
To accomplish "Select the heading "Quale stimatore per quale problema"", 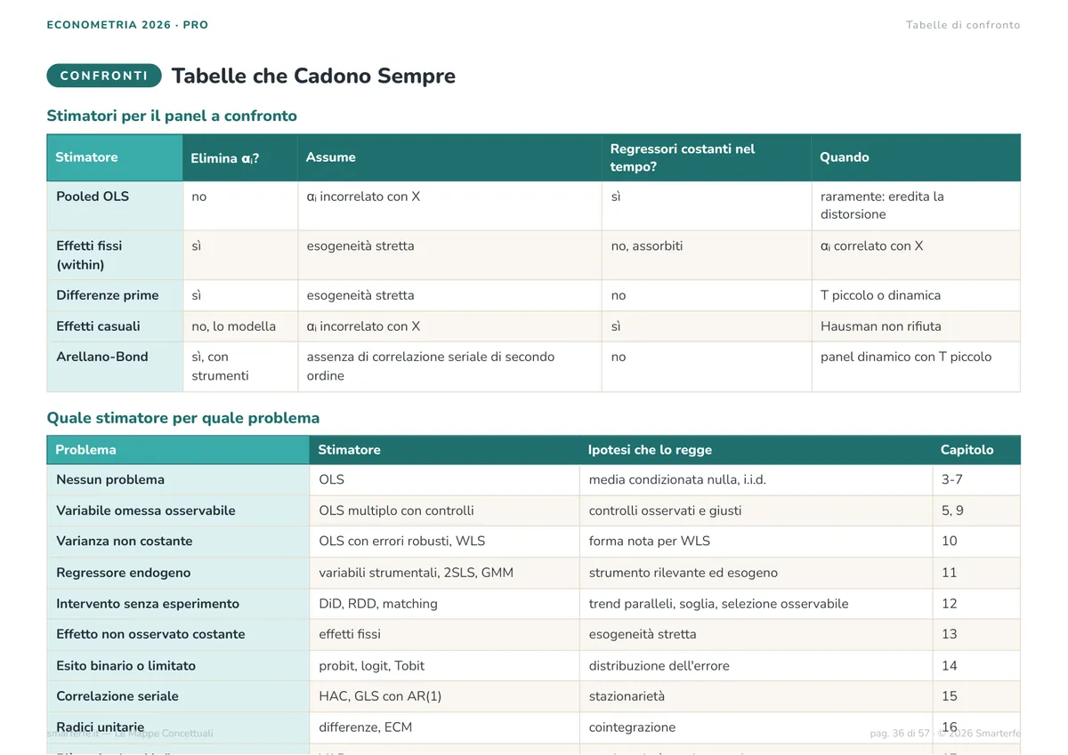I will (183, 418).
